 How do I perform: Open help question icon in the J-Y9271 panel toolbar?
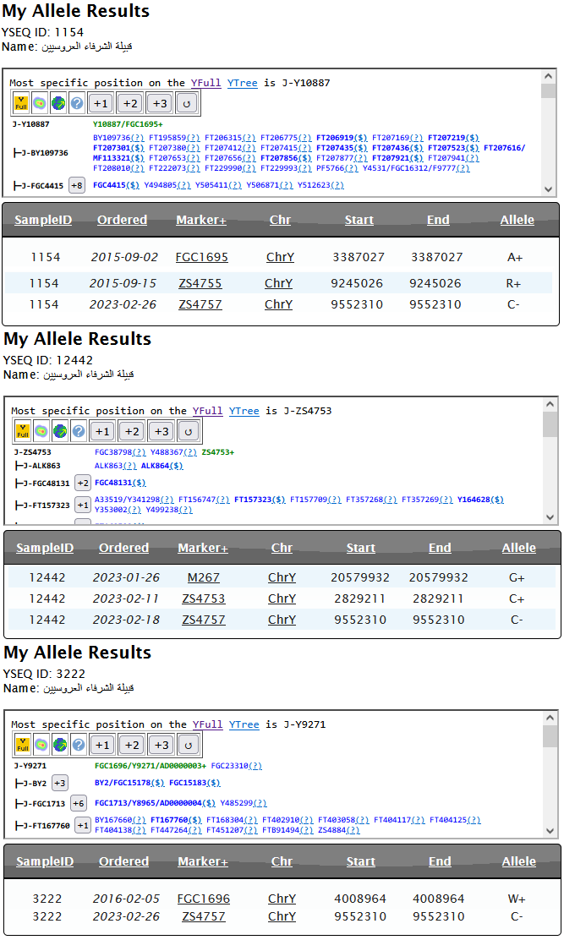79,746
